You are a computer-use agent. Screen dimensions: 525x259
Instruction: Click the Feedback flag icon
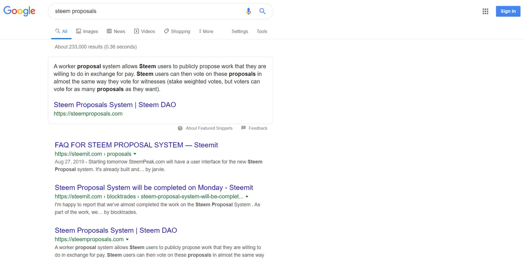[244, 128]
